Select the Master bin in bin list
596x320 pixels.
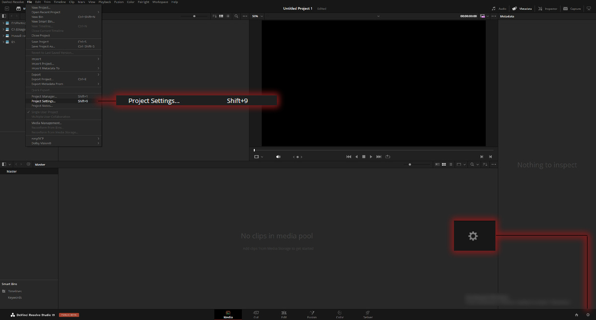pyautogui.click(x=29, y=172)
